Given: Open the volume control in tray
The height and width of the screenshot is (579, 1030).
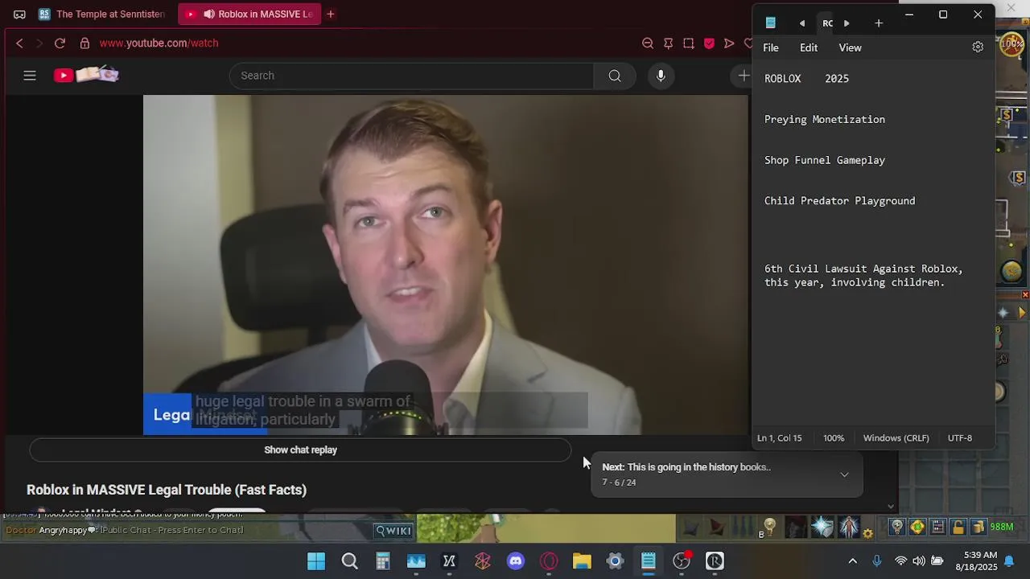Looking at the screenshot, I should (919, 561).
